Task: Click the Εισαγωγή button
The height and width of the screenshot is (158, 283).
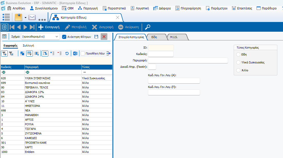Action: click(x=49, y=27)
